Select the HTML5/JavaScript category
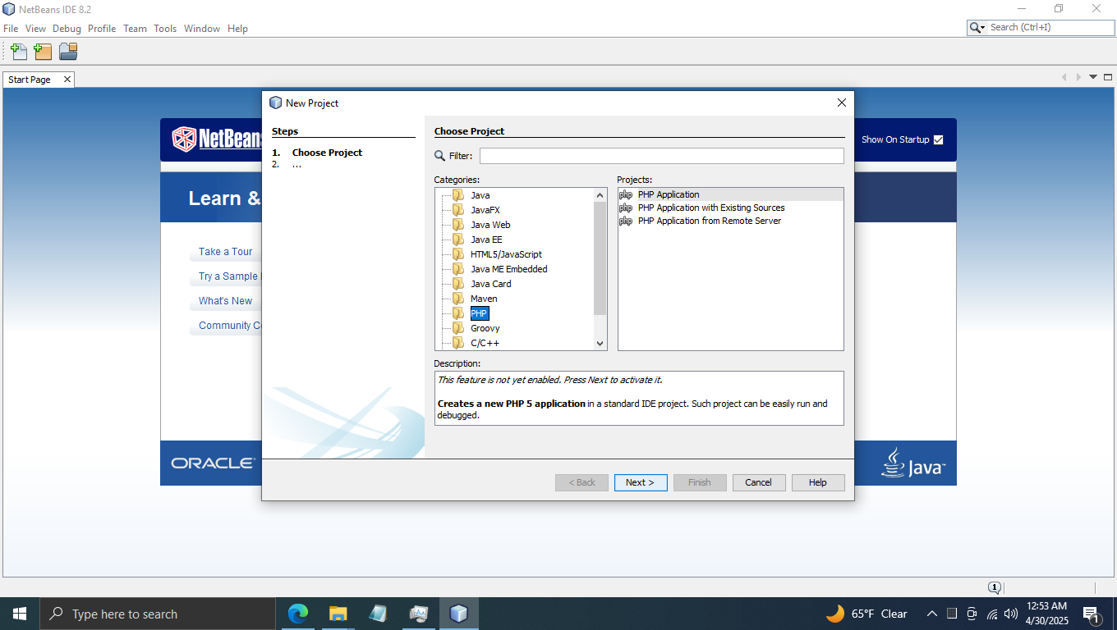The height and width of the screenshot is (630, 1117). [506, 254]
